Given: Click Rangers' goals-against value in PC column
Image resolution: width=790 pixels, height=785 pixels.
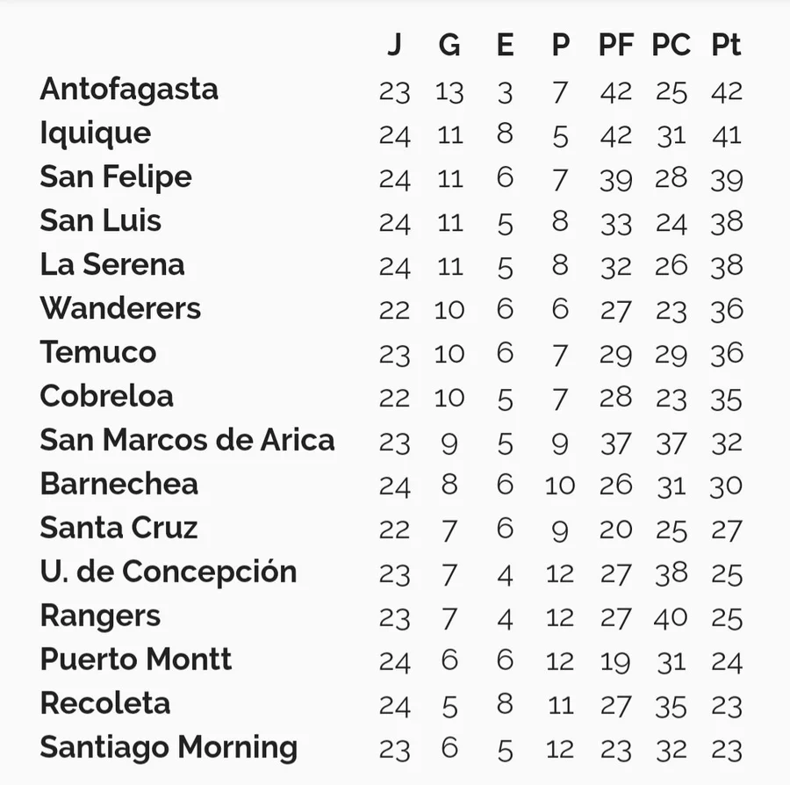Looking at the screenshot, I should (x=671, y=617).
